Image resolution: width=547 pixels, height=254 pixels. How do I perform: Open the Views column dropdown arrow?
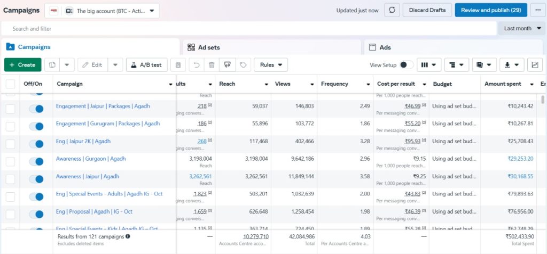click(x=312, y=84)
